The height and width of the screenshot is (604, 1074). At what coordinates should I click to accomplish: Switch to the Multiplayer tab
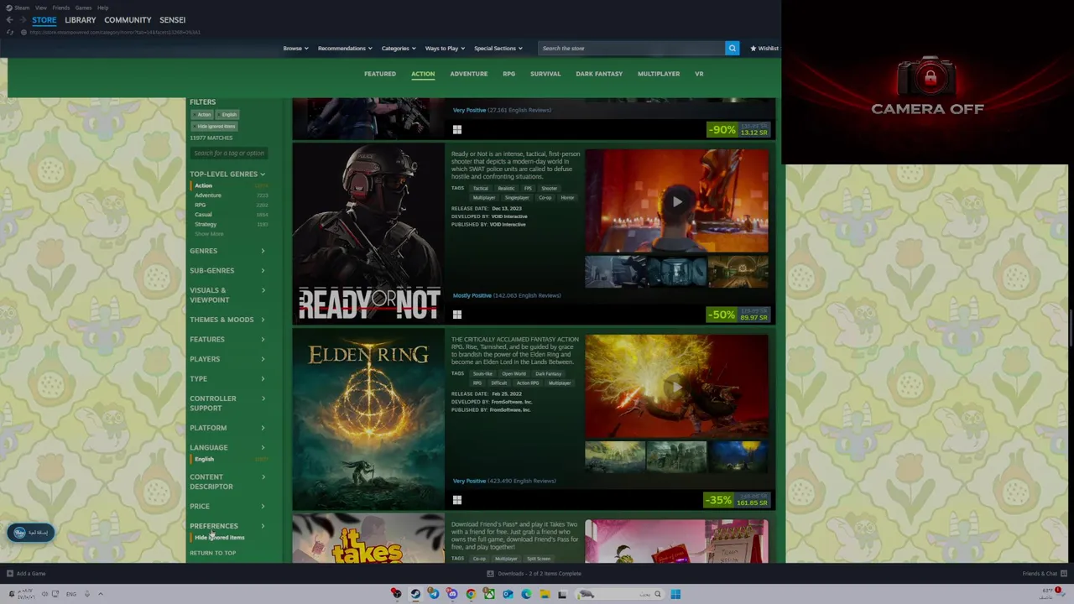[x=659, y=74]
